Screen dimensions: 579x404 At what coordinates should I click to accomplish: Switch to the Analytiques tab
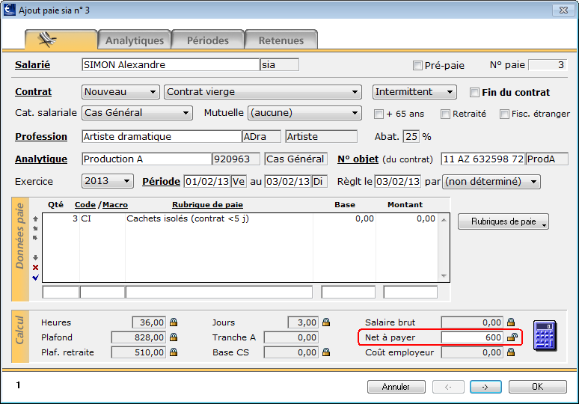click(135, 40)
